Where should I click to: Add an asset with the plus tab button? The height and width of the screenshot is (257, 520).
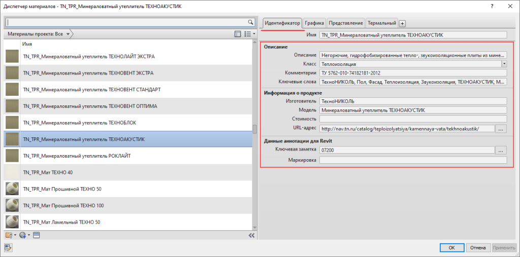point(402,23)
